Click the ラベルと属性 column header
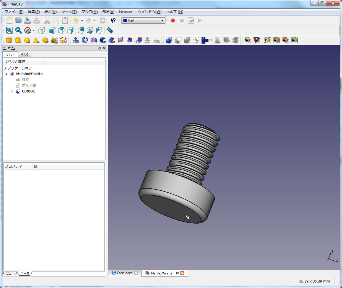 pos(23,61)
